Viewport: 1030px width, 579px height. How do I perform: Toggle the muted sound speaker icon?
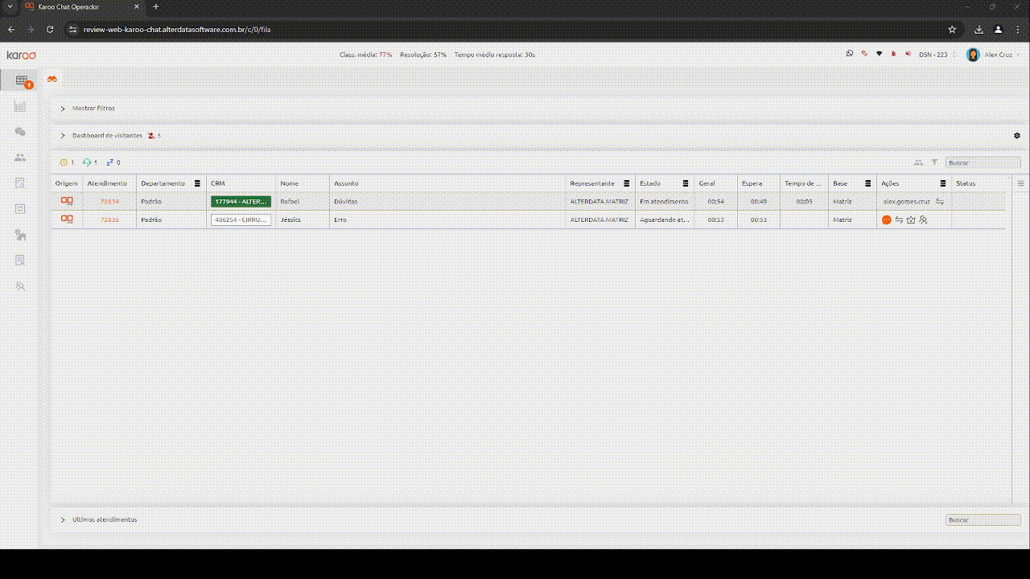point(908,54)
